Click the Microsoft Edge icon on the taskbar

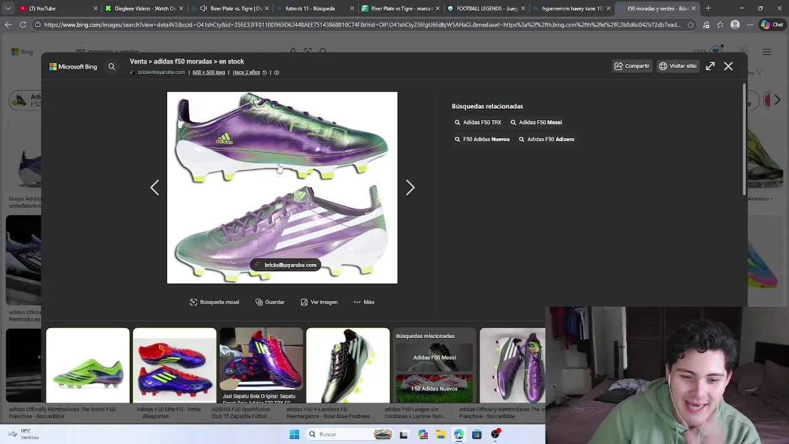pyautogui.click(x=459, y=435)
